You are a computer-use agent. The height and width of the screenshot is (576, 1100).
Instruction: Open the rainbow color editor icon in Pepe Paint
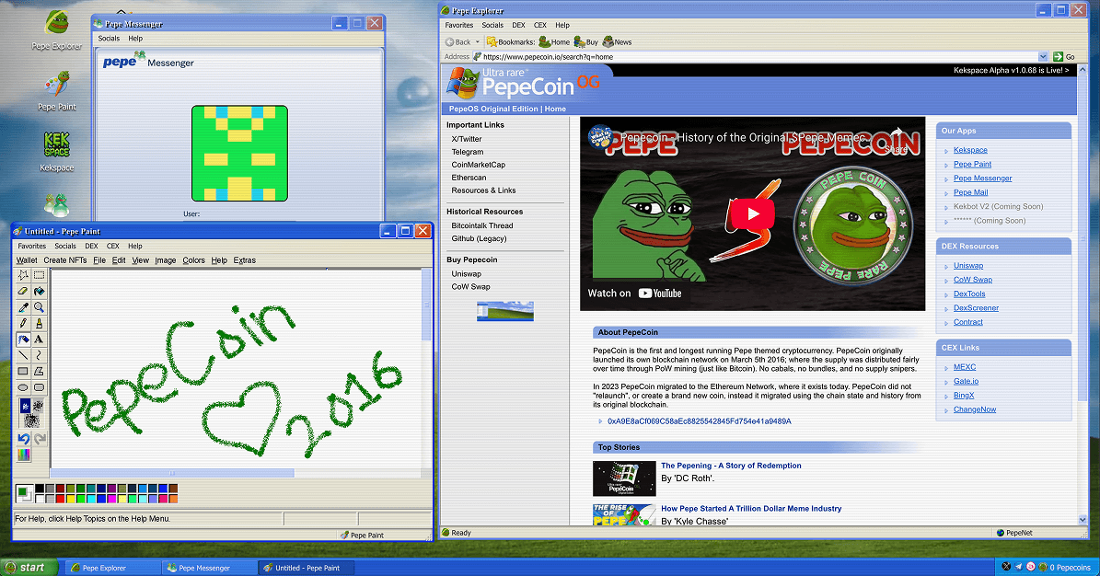point(24,455)
